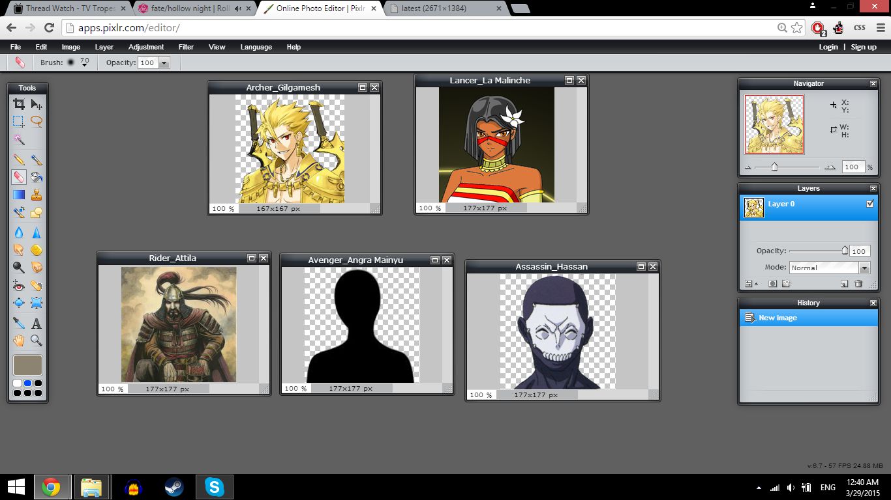Select the Hand pan tool
The width and height of the screenshot is (891, 500).
19,340
